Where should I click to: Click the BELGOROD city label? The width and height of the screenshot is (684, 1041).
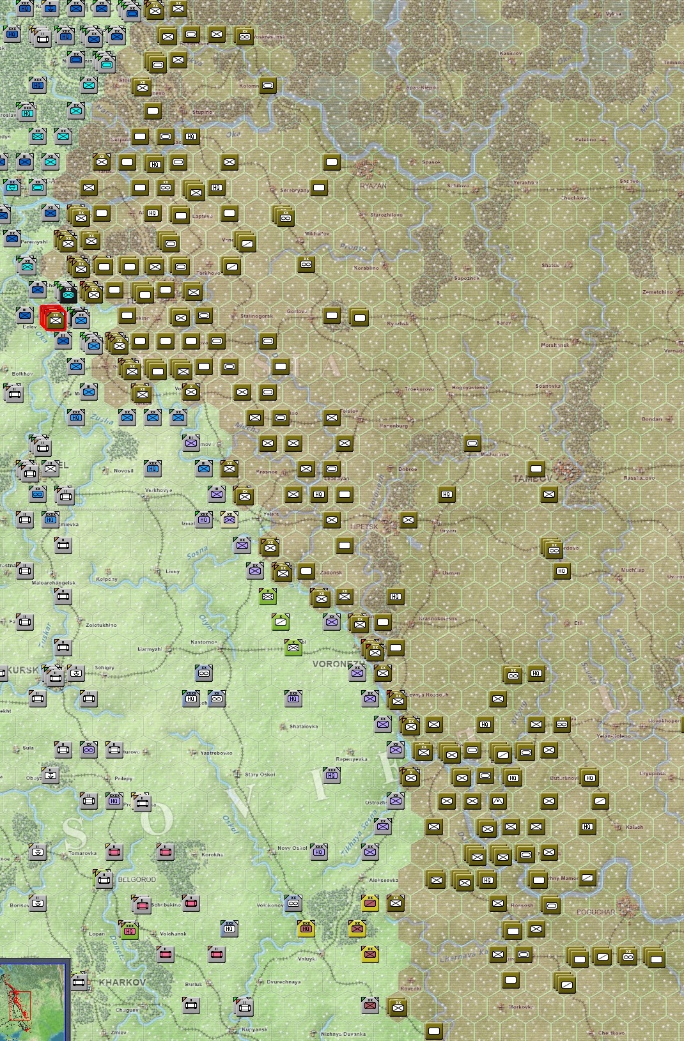pos(137,879)
